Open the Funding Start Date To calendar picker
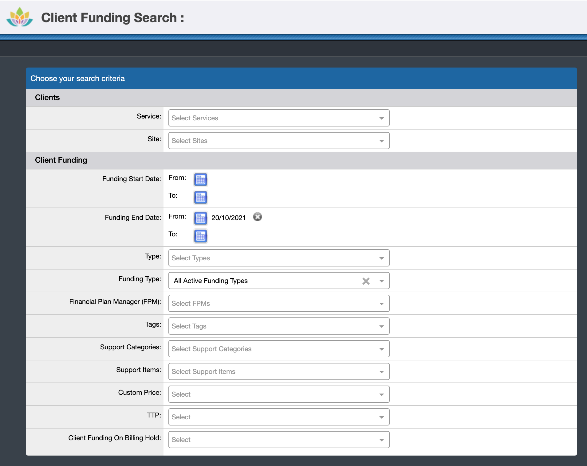This screenshot has width=587, height=466. tap(200, 197)
